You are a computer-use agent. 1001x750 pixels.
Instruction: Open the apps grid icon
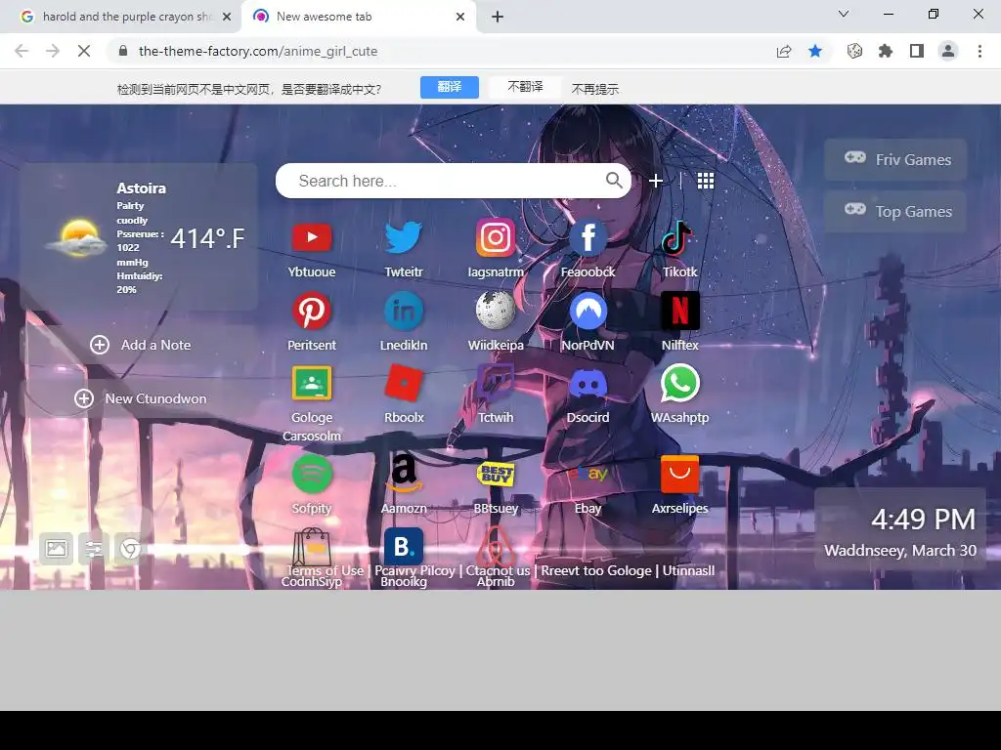coord(706,181)
